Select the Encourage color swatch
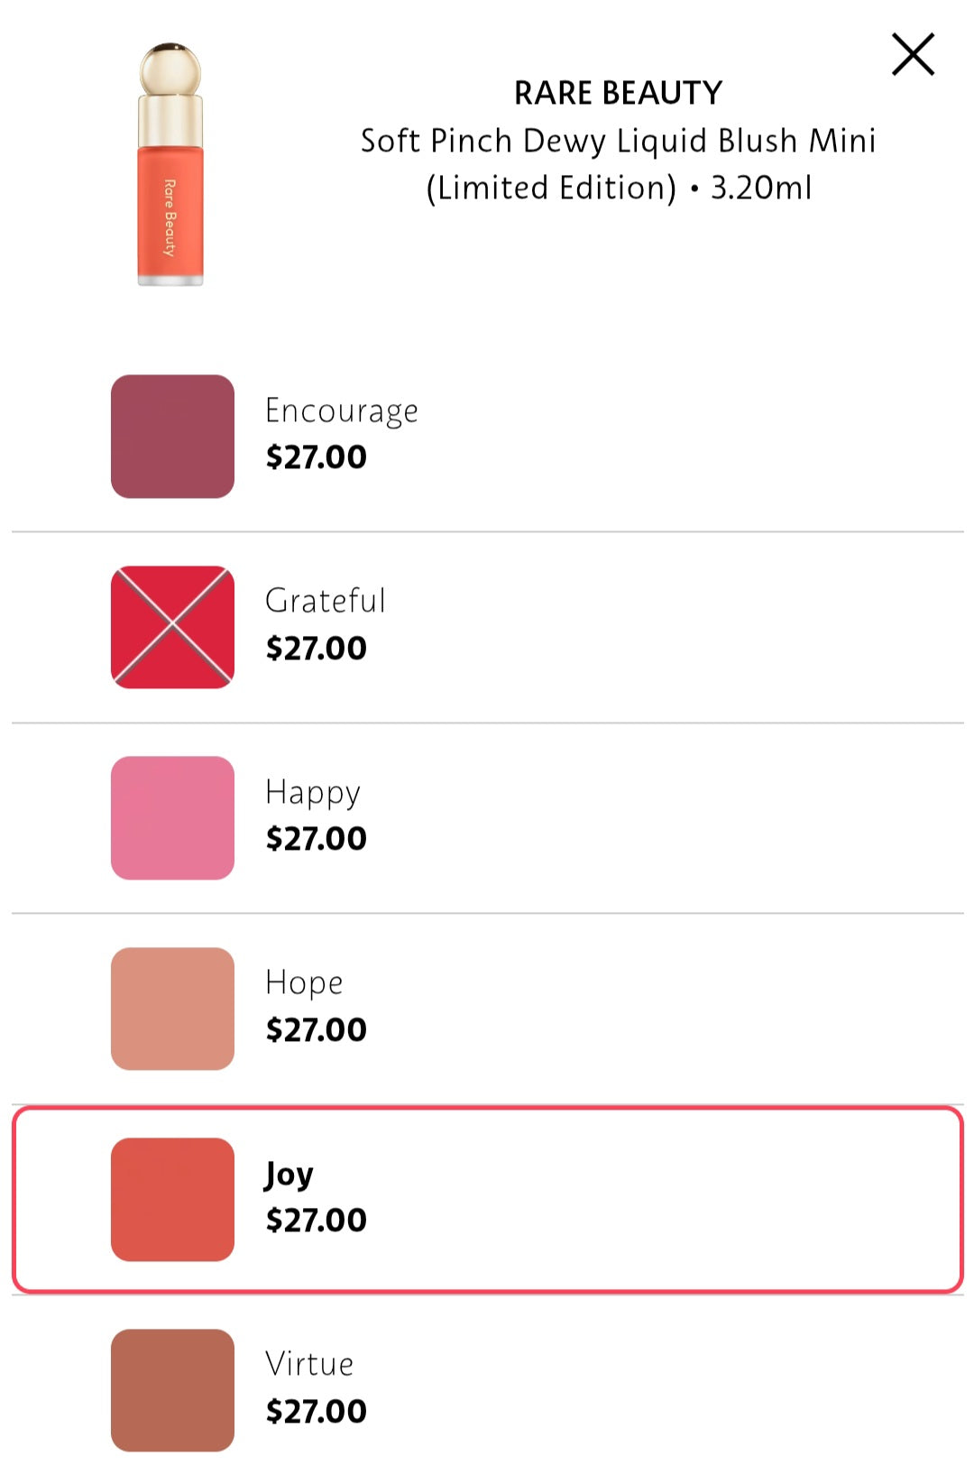974x1484 pixels. tap(172, 437)
